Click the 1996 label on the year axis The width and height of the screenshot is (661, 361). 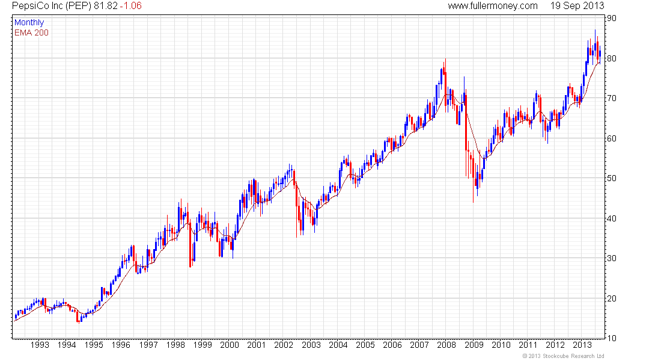(x=121, y=345)
